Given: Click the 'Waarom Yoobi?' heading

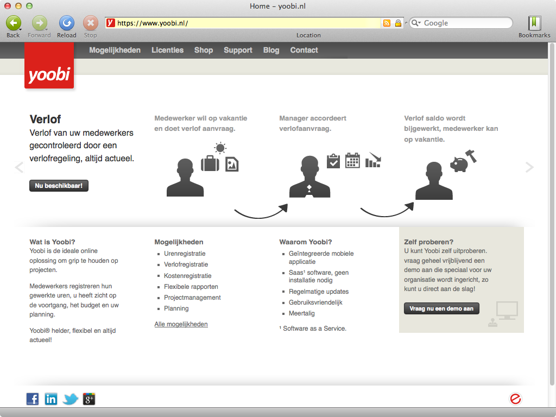Looking at the screenshot, I should (x=306, y=242).
